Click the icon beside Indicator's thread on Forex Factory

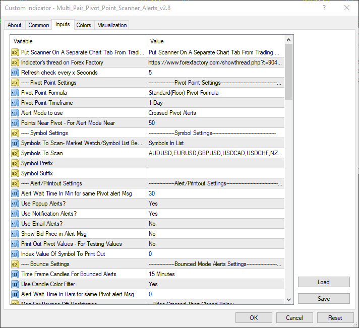pos(15,62)
